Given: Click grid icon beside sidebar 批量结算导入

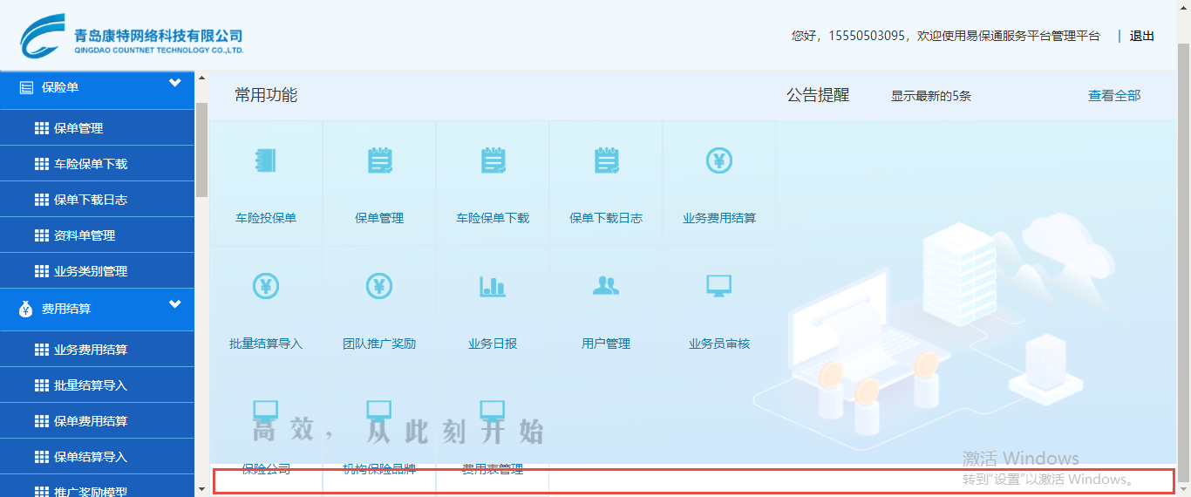Looking at the screenshot, I should (41, 385).
